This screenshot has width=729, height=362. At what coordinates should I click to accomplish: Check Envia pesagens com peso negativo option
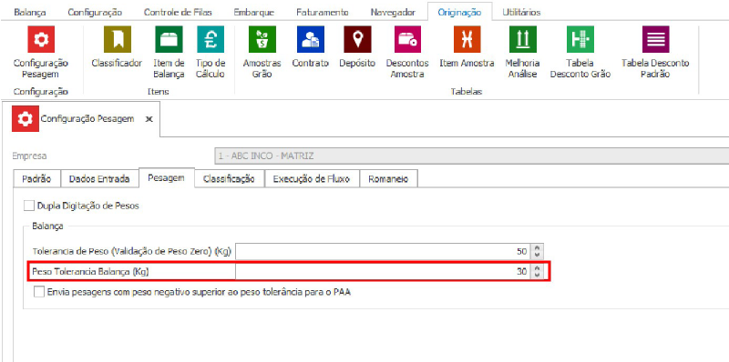(39, 292)
